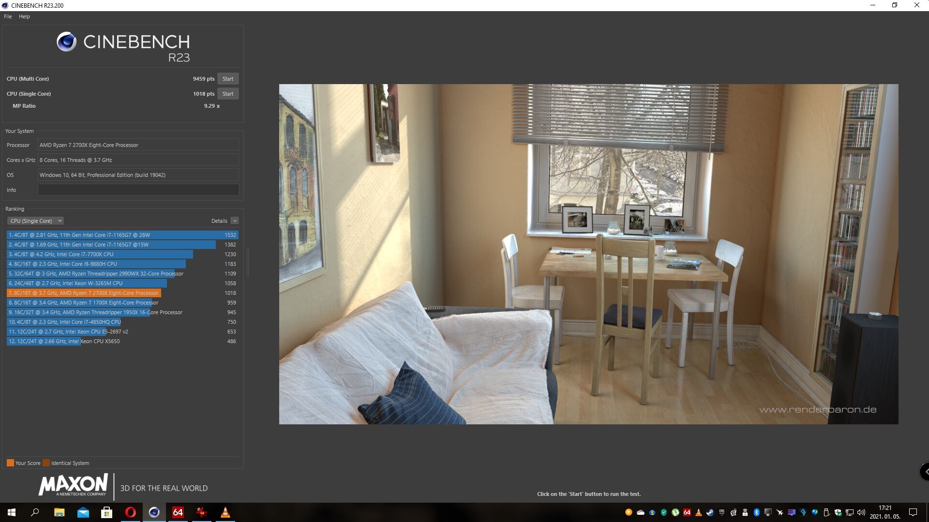Click the Details label in Ranking

[x=219, y=221]
